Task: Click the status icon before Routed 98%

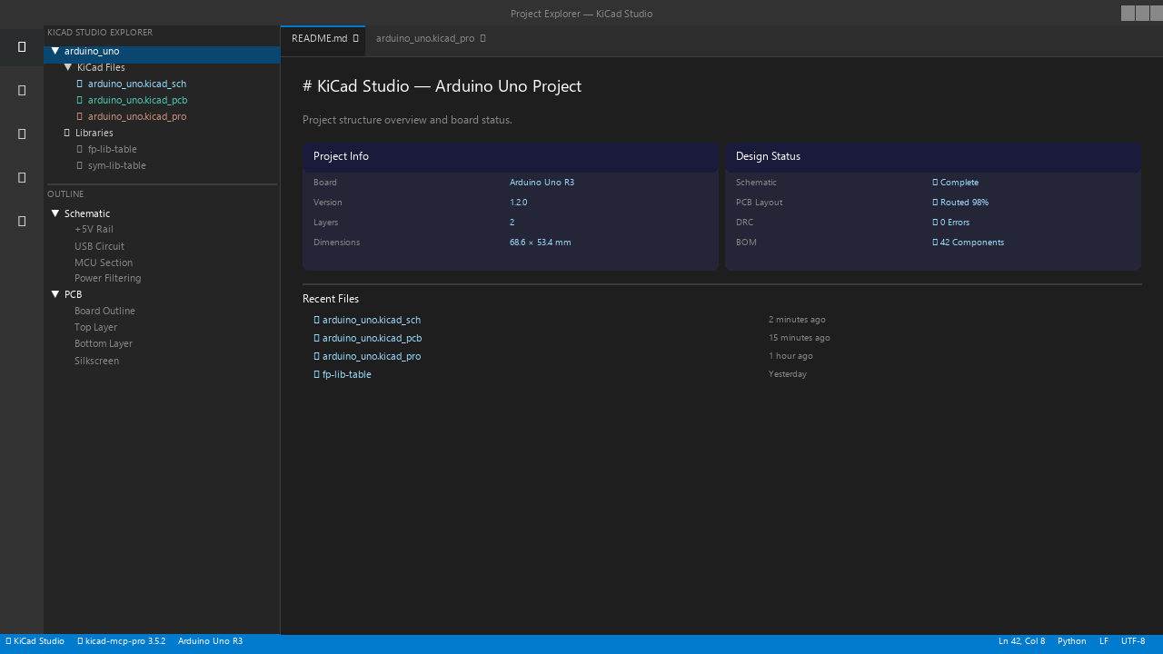Action: tap(935, 203)
